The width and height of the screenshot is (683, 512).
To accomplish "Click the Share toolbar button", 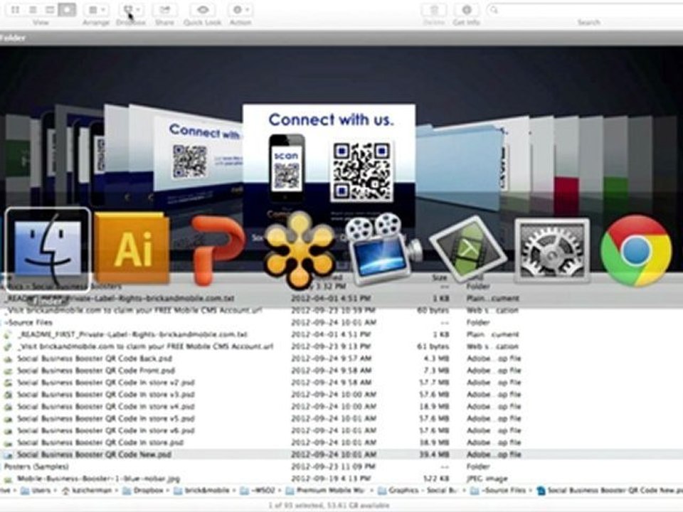I will coord(164,9).
